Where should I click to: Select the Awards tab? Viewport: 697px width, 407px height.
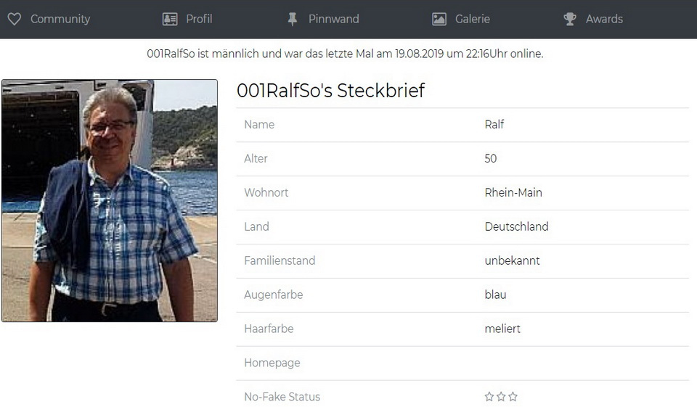pos(604,19)
